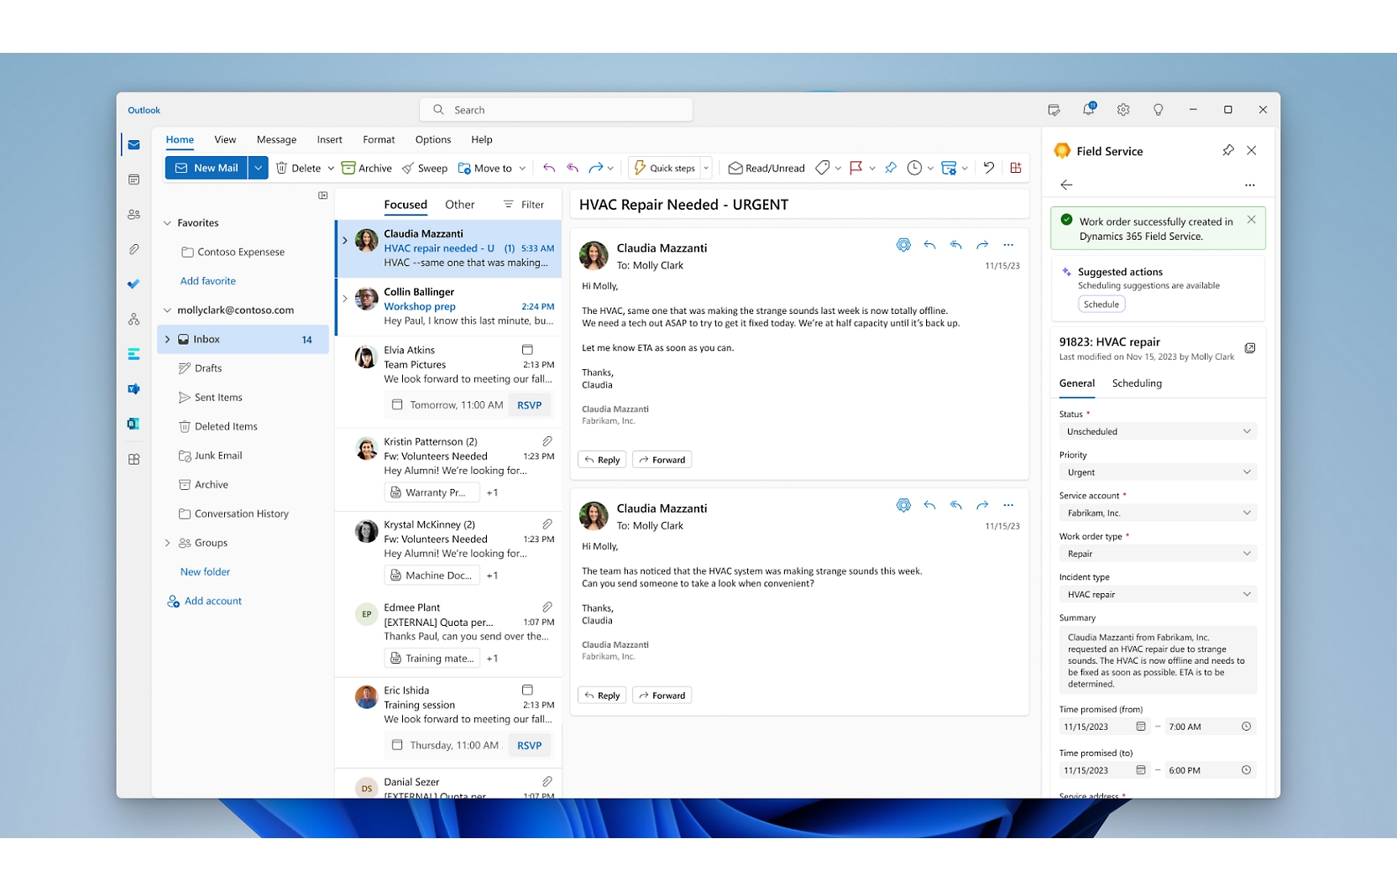The height and width of the screenshot is (891, 1397).
Task: Open the notifications bell icon
Action: pos(1089,109)
